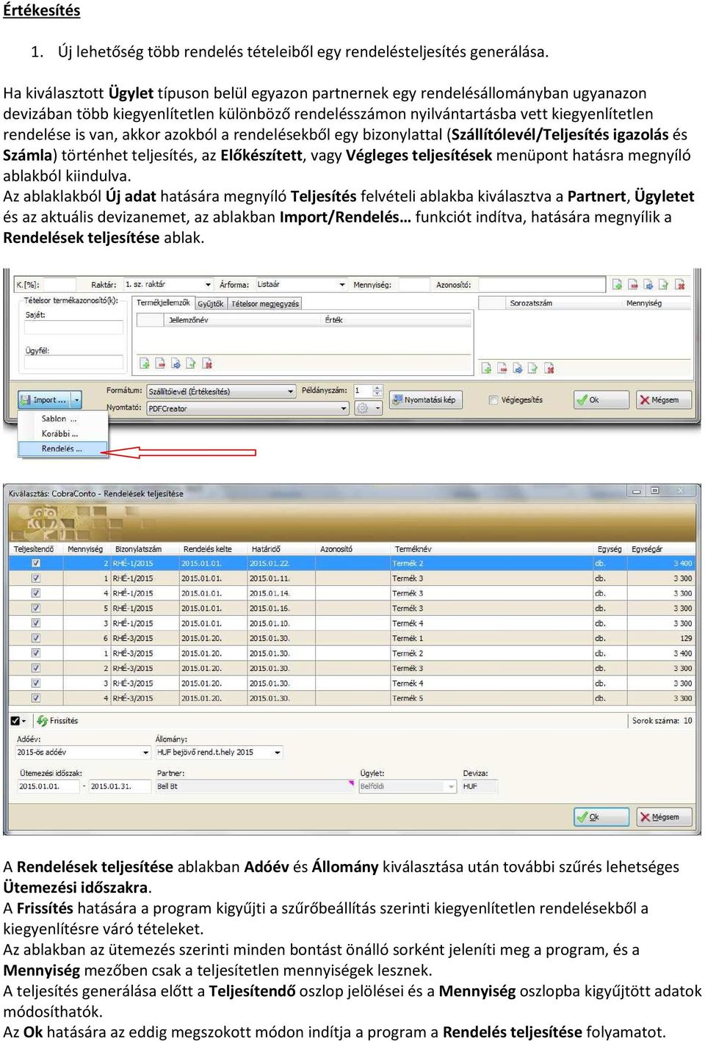Click green add icon beside Azonosító field
This screenshot has height=1041, width=705.
click(618, 284)
